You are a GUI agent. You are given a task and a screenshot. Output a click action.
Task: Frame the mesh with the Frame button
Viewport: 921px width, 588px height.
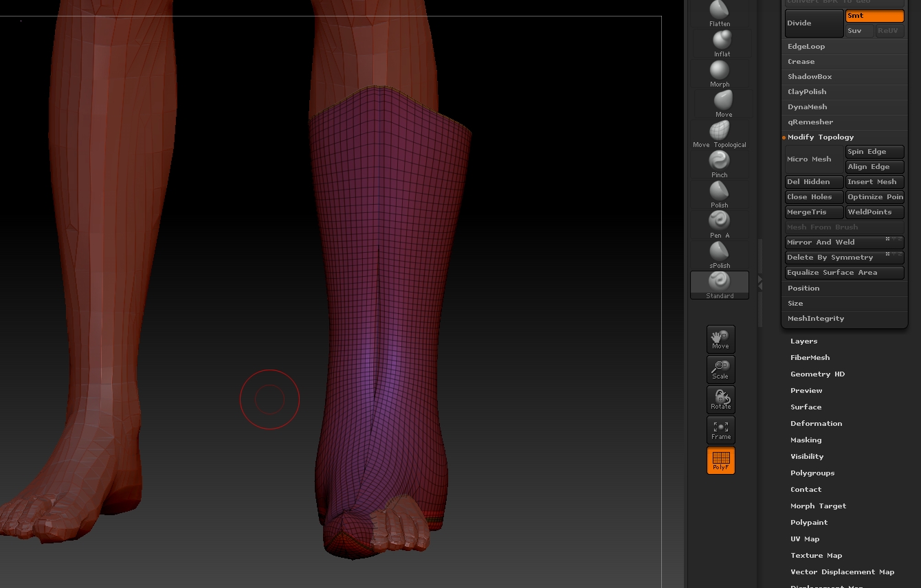[720, 430]
